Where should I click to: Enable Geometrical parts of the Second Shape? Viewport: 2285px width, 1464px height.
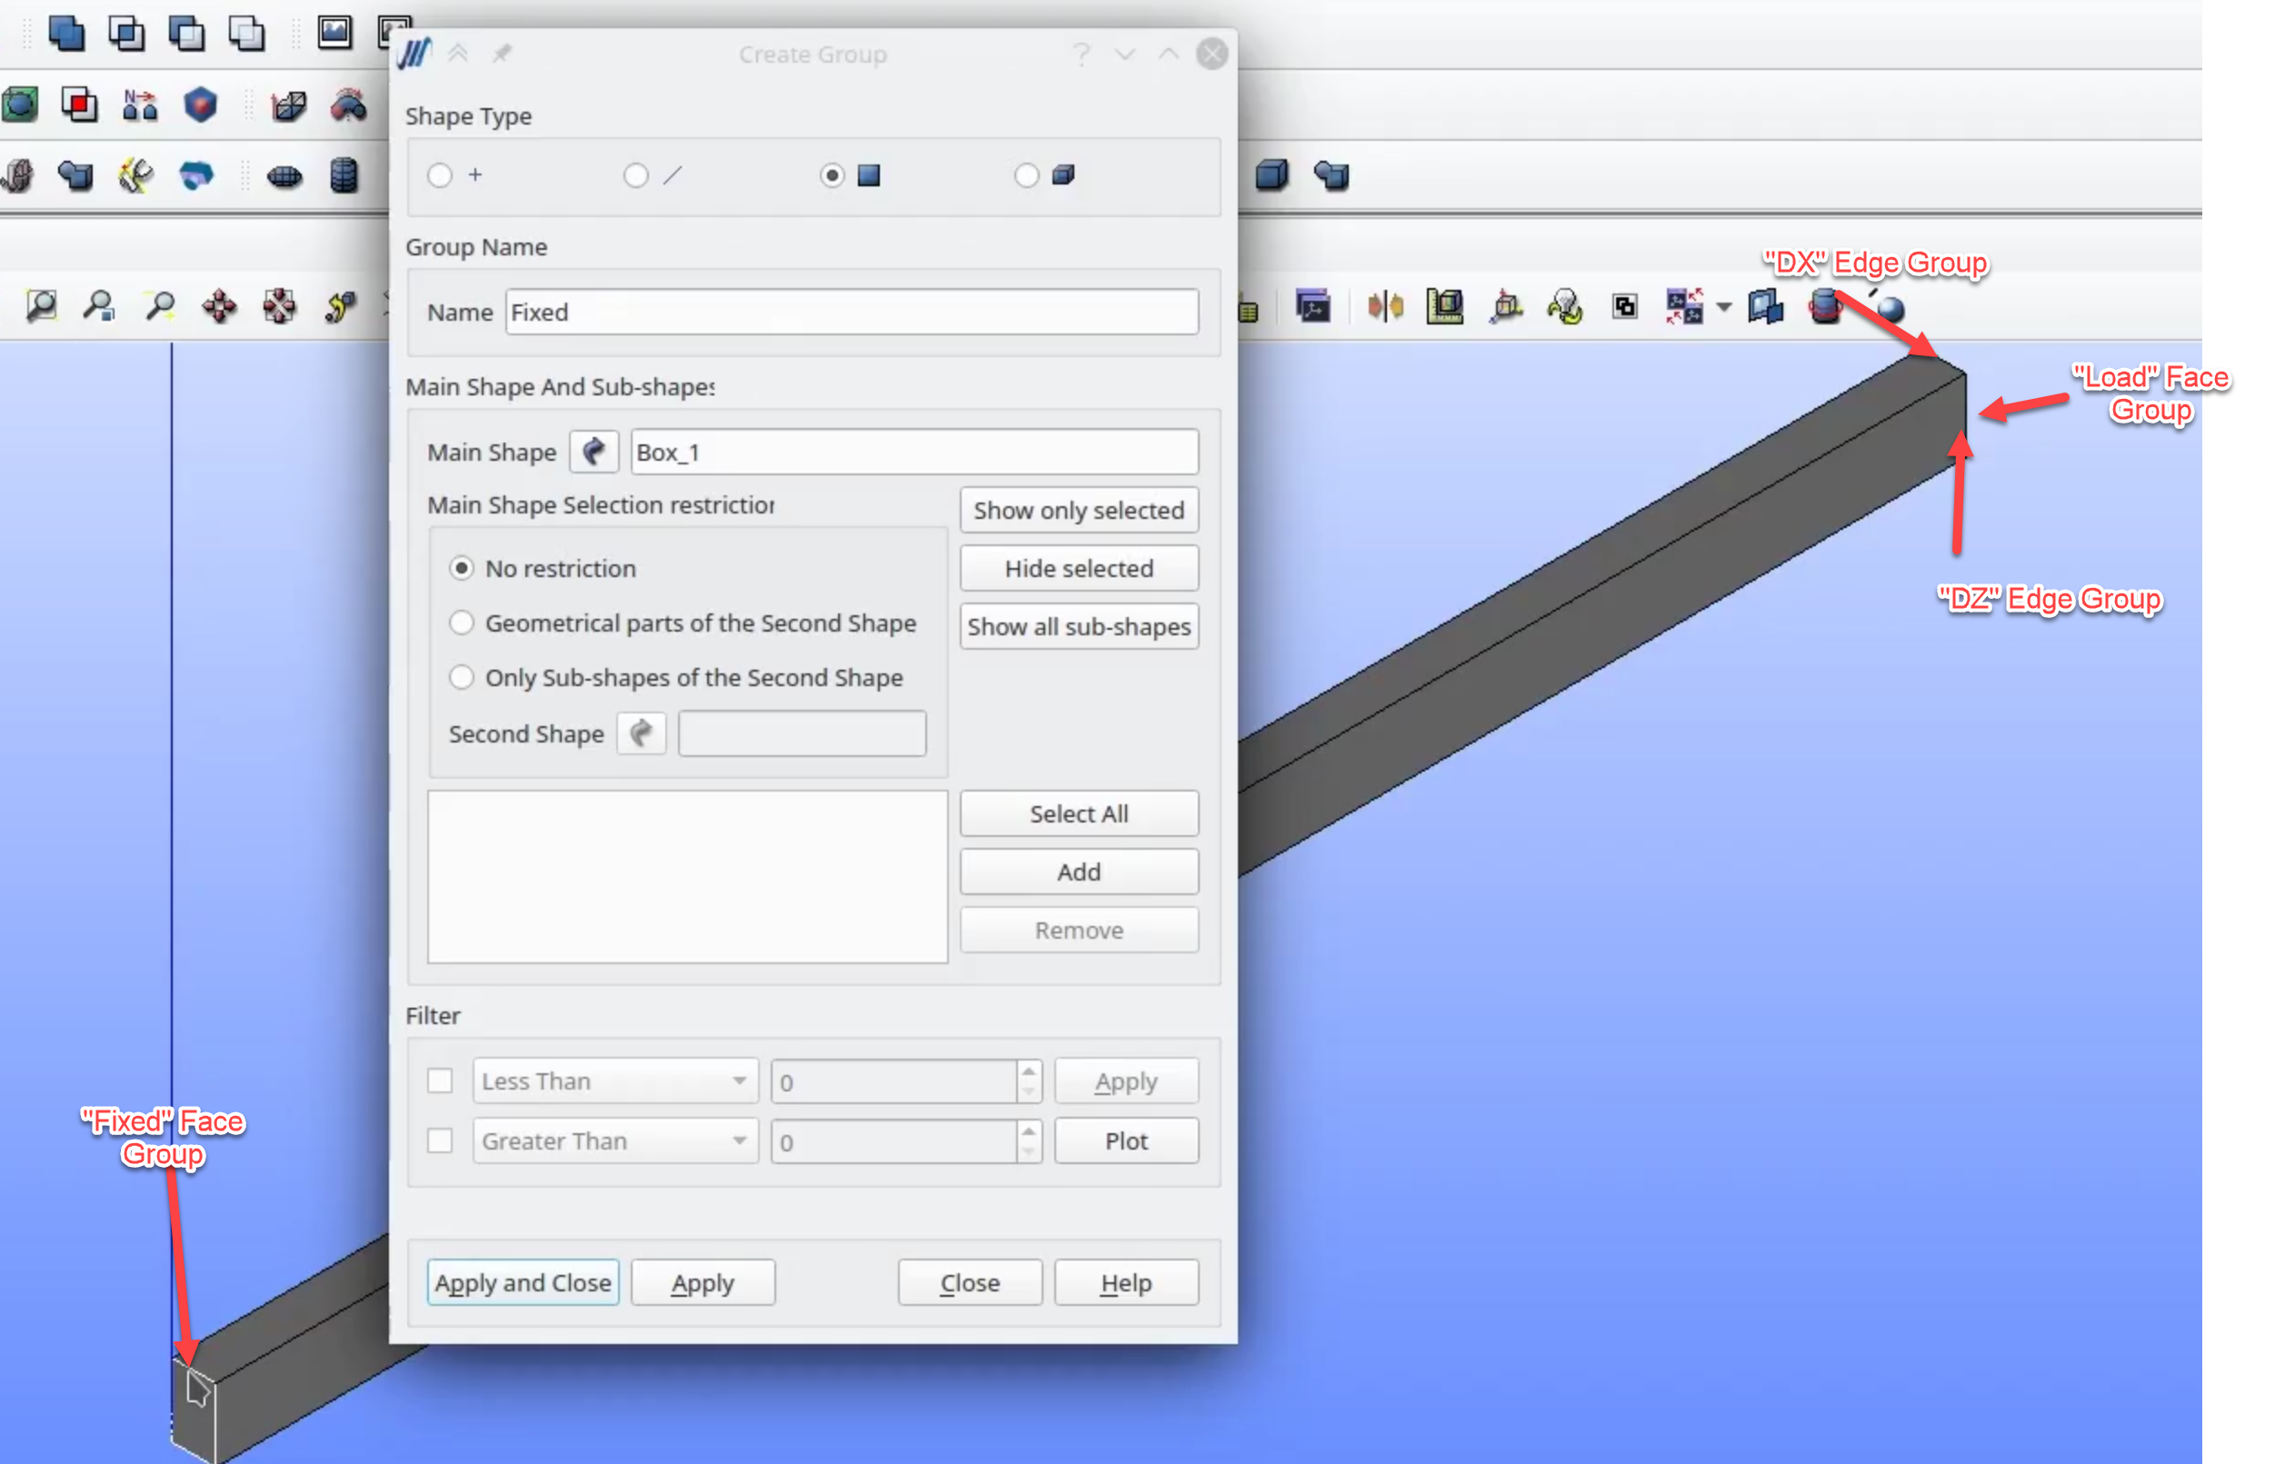tap(462, 622)
